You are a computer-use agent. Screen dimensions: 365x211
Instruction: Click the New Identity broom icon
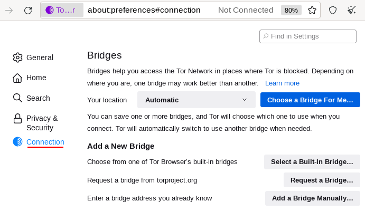pyautogui.click(x=351, y=10)
